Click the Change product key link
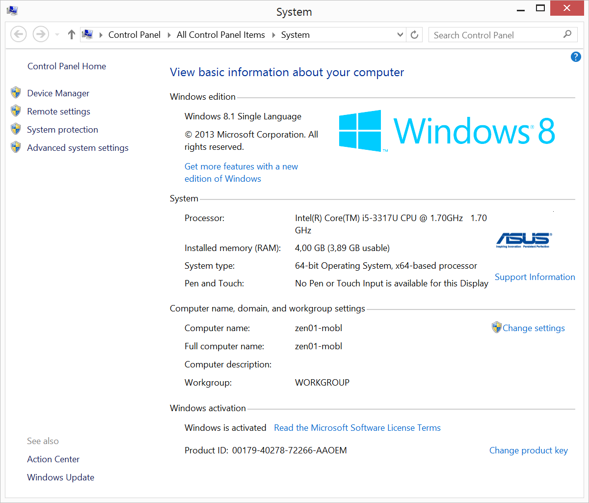Viewport: 589px width, 503px height. [528, 450]
